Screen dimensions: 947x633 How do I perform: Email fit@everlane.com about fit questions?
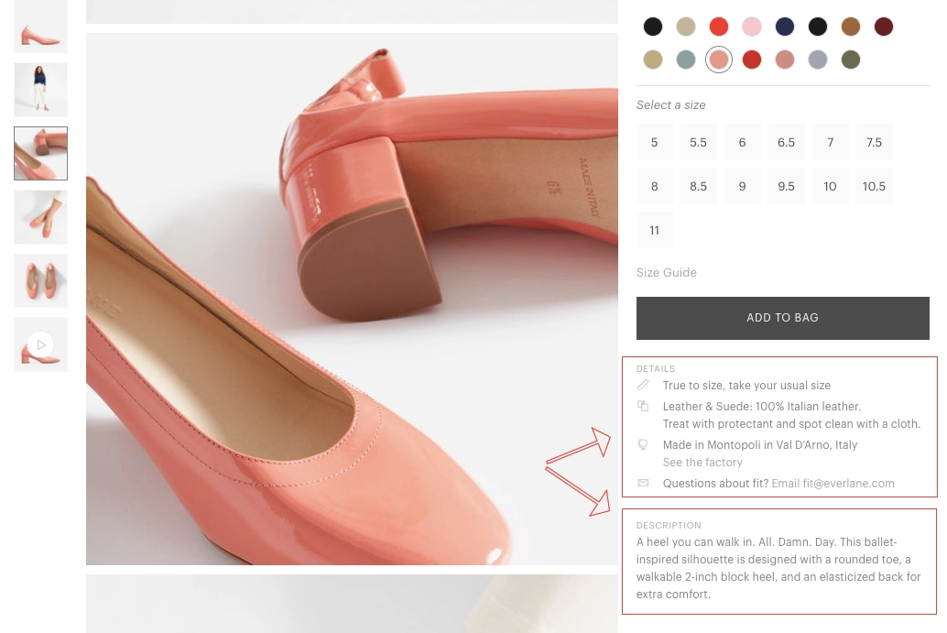[x=833, y=483]
